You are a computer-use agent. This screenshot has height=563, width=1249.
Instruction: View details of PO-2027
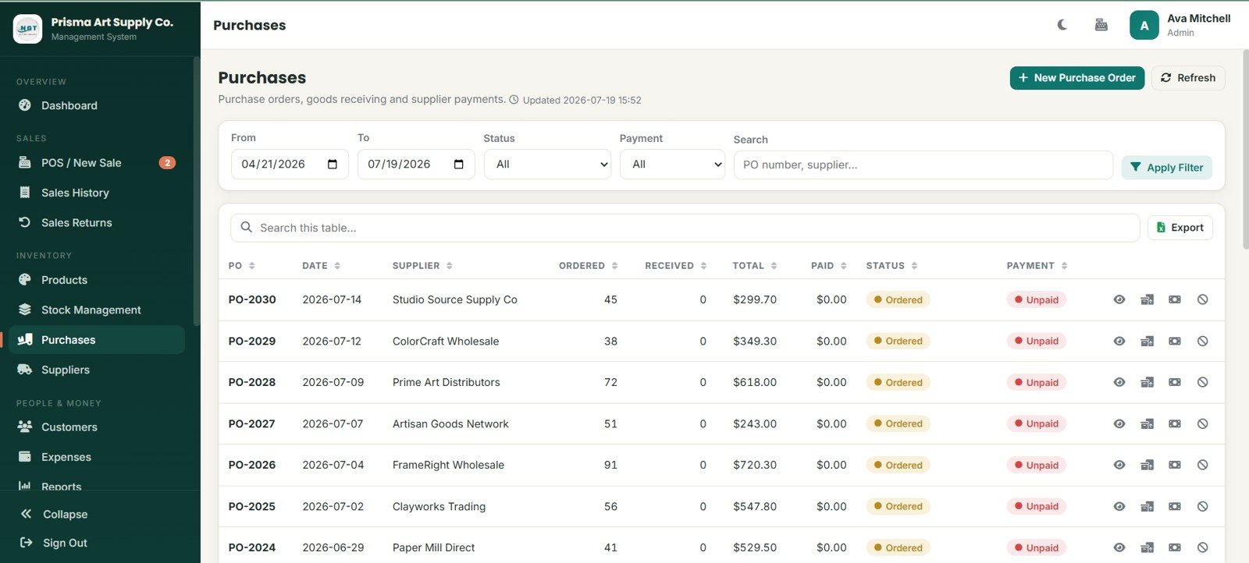[x=1119, y=423]
